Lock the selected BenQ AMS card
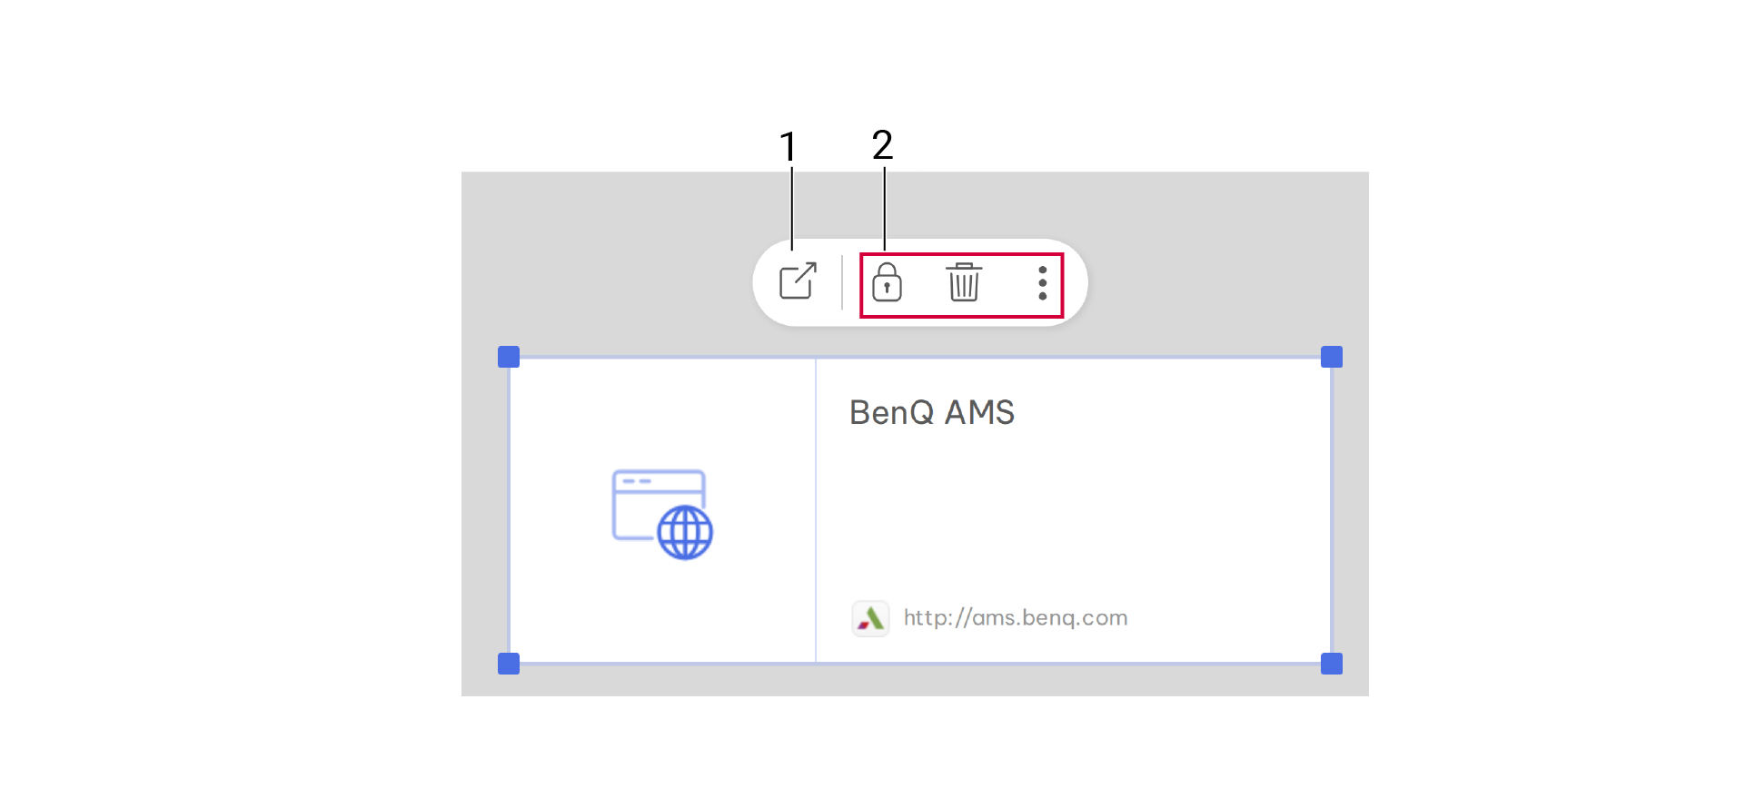 887,282
